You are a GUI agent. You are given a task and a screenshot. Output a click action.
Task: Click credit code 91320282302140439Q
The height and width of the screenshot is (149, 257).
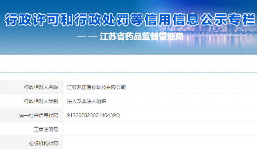tap(93, 115)
